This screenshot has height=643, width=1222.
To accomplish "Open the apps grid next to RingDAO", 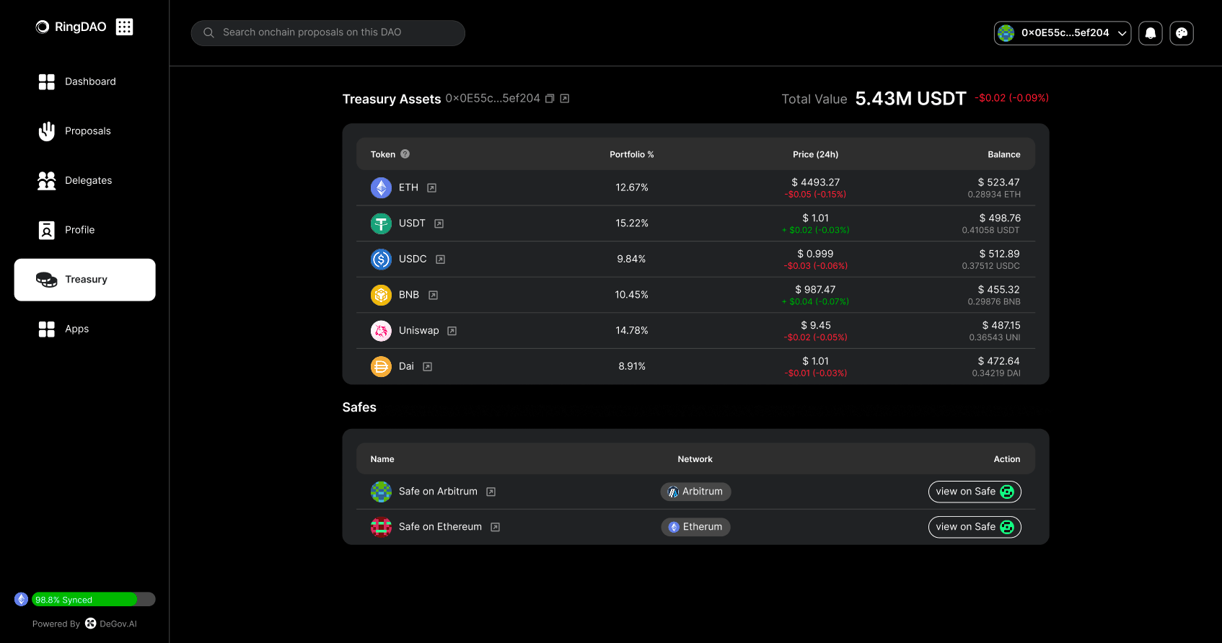I will tap(124, 27).
